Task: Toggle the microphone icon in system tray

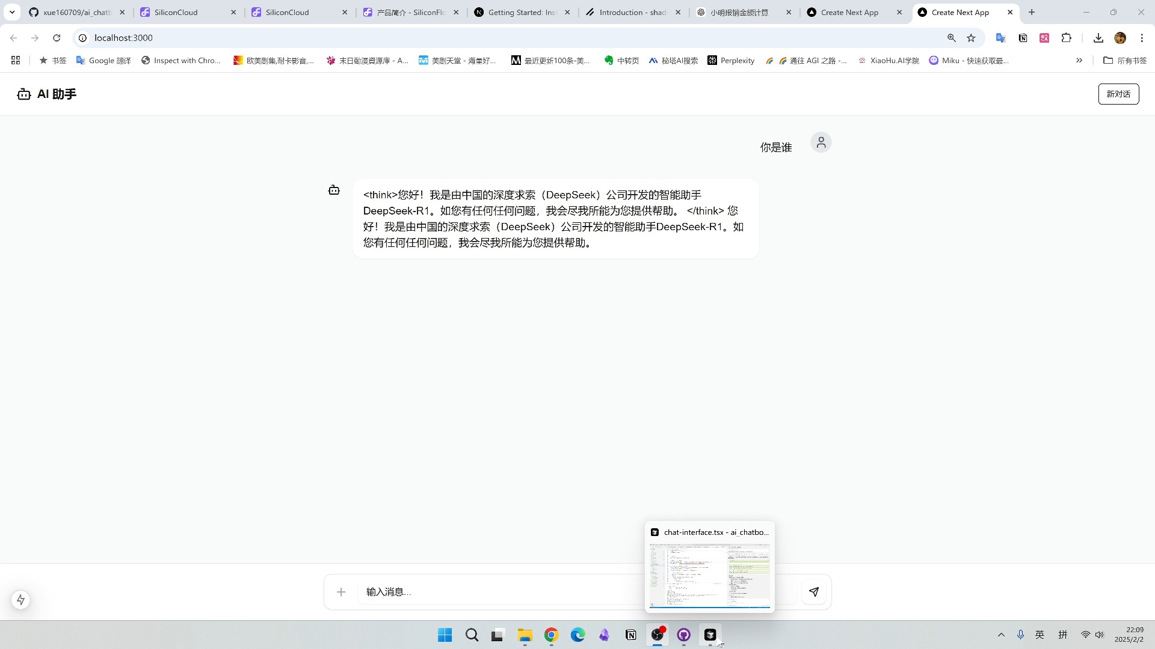Action: click(1020, 634)
